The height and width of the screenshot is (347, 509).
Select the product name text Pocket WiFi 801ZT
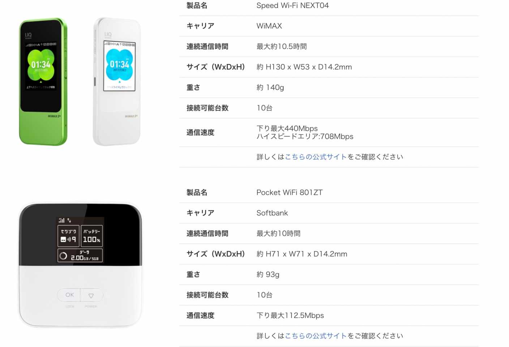click(289, 192)
